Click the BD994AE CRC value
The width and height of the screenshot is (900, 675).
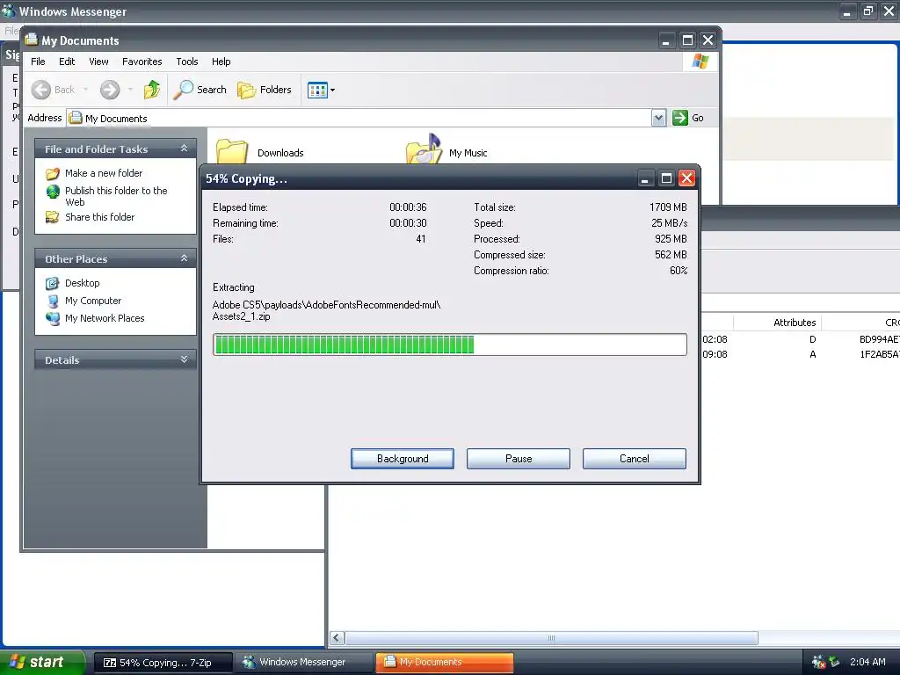(x=879, y=339)
